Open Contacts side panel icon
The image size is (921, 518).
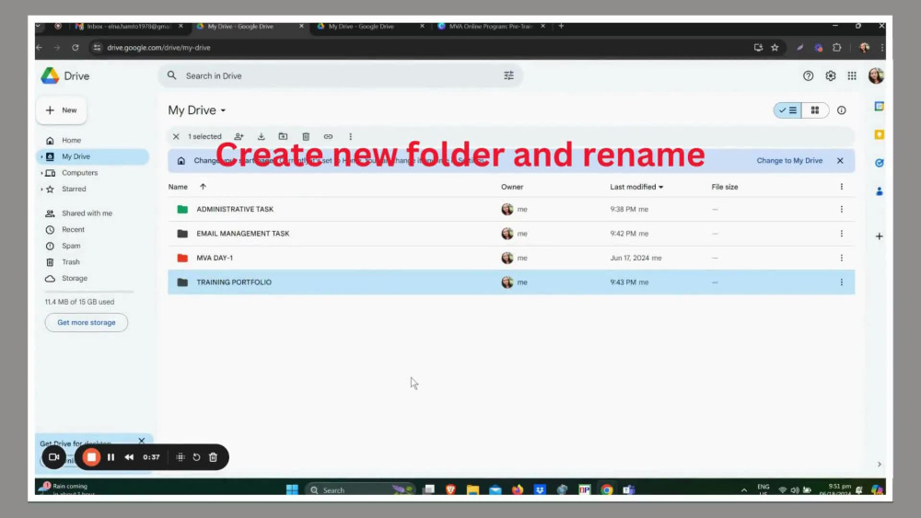(880, 191)
